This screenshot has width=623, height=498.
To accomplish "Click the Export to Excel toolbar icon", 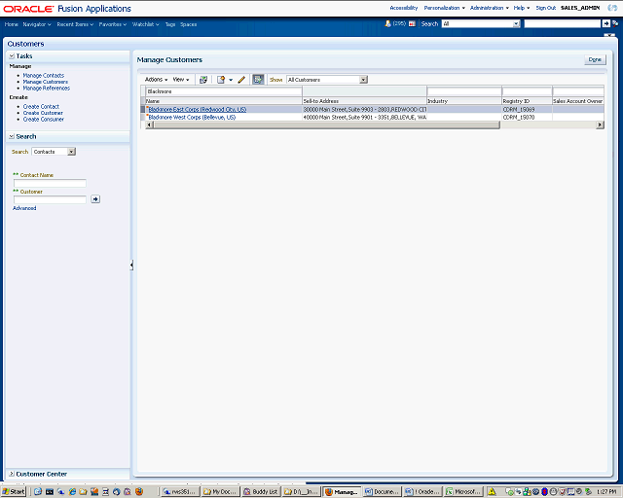I will tap(203, 80).
